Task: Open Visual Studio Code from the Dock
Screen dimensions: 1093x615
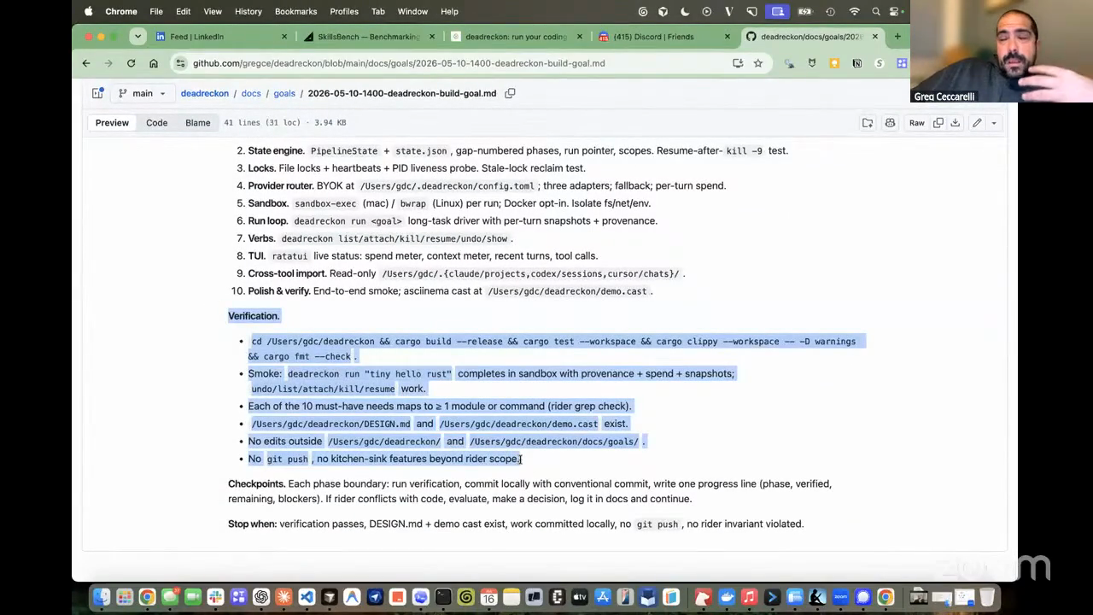Action: (307, 597)
